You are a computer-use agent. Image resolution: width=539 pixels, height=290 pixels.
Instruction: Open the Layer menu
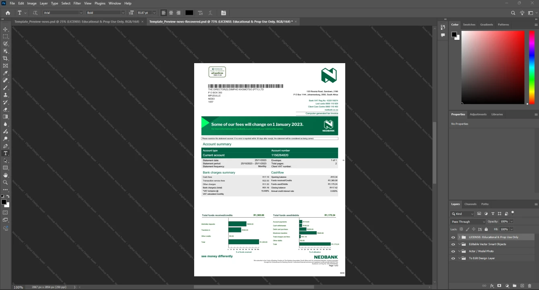(44, 3)
